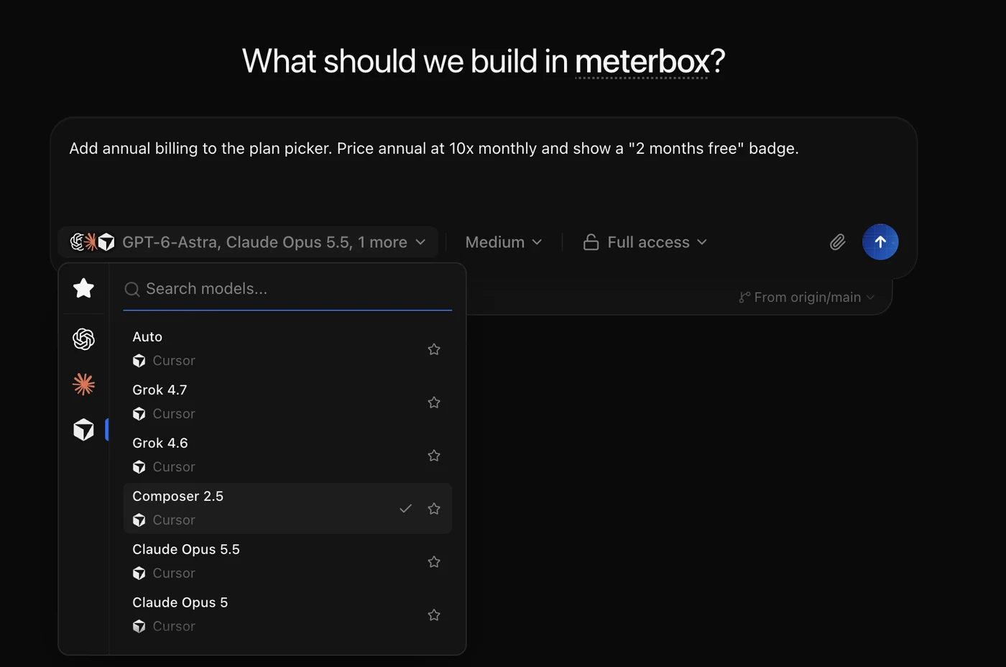1006x667 pixels.
Task: Click the paperclip attach file icon
Action: coord(837,242)
